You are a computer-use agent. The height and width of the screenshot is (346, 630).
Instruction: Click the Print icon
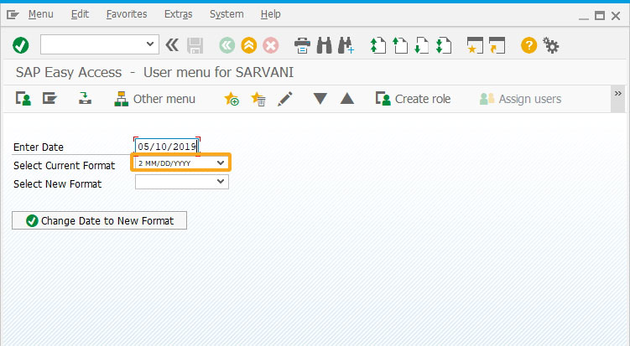pos(302,45)
